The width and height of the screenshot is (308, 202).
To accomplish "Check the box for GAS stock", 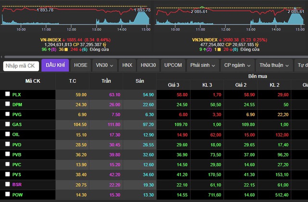I will click(x=7, y=124).
